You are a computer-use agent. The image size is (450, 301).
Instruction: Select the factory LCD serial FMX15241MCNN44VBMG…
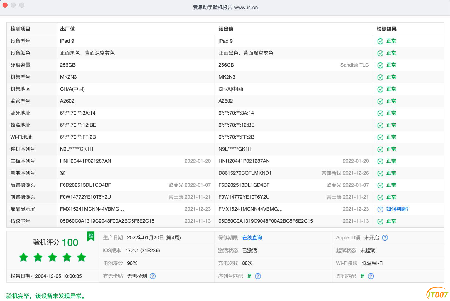coord(92,209)
